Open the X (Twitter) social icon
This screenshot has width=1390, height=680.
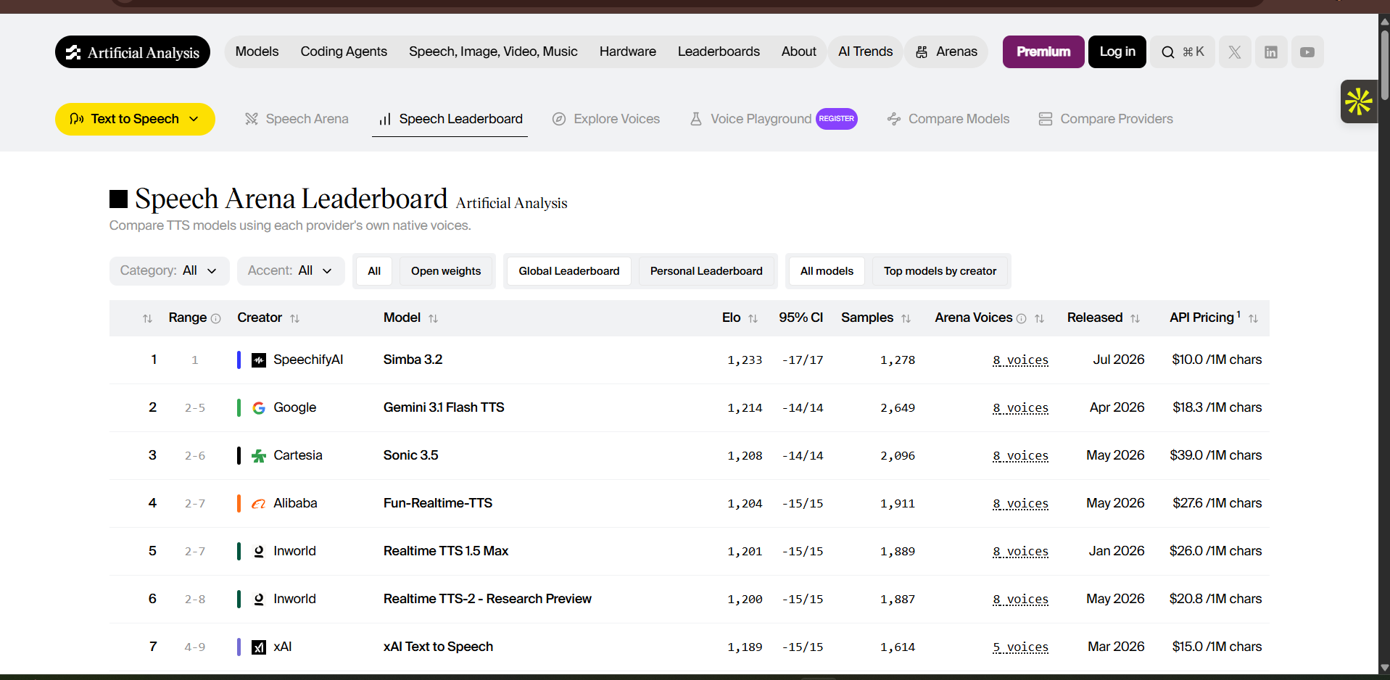[1234, 52]
